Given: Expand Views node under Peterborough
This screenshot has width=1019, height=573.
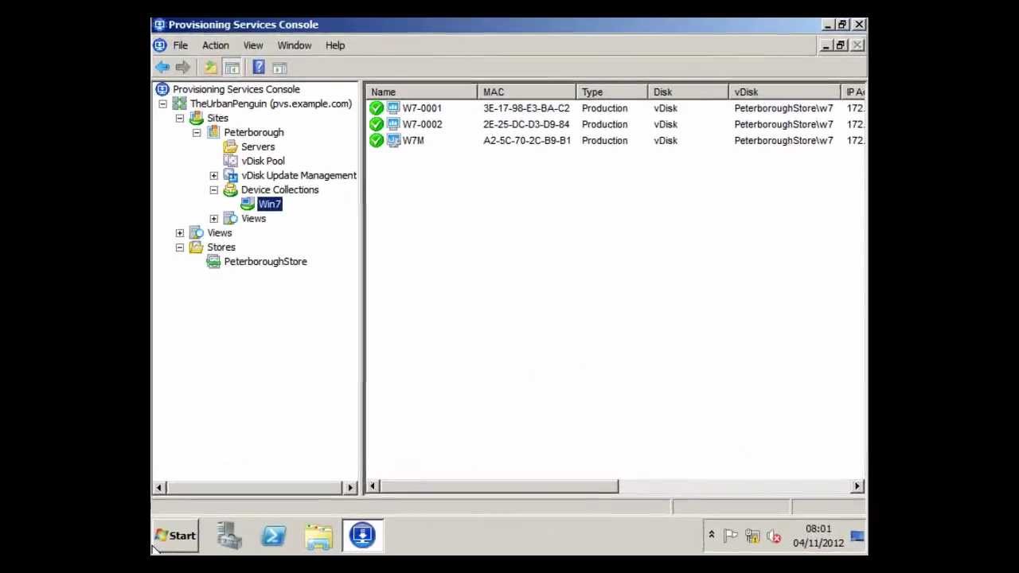Looking at the screenshot, I should [214, 219].
